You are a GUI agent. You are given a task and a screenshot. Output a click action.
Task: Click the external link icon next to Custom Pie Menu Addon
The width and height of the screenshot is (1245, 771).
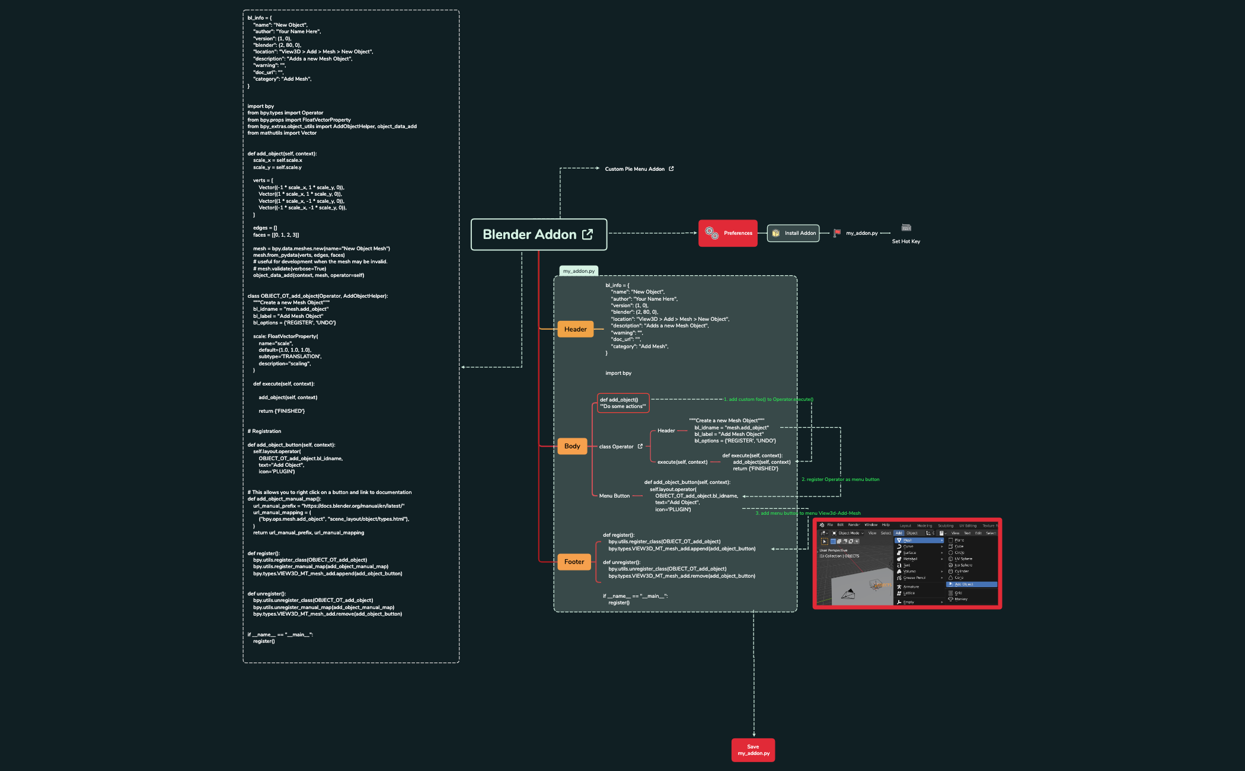(x=671, y=168)
